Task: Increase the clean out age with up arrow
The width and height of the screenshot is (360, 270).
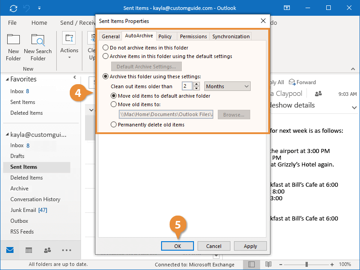Action: [x=196, y=84]
